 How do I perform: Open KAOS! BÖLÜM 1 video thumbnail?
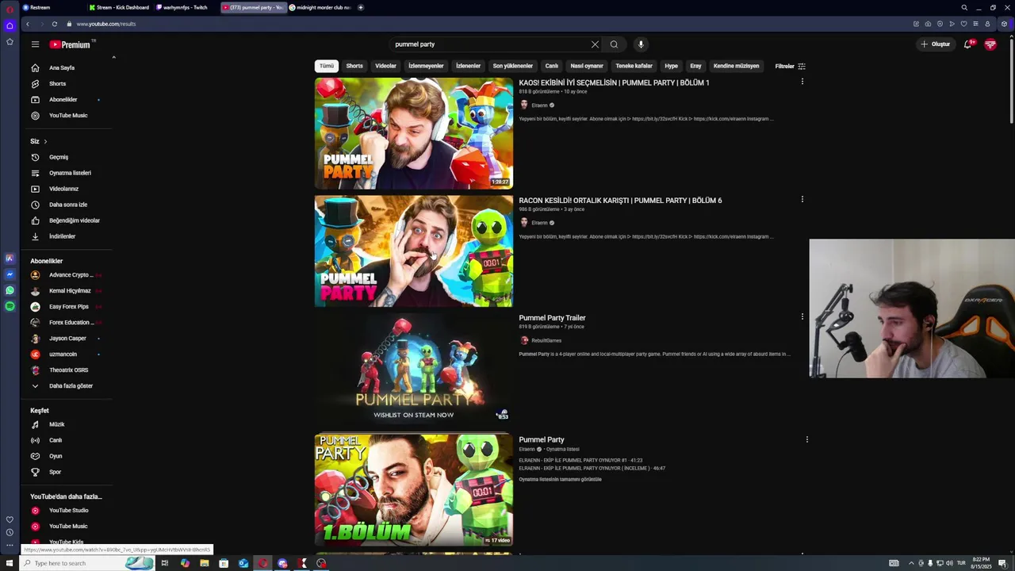(414, 133)
